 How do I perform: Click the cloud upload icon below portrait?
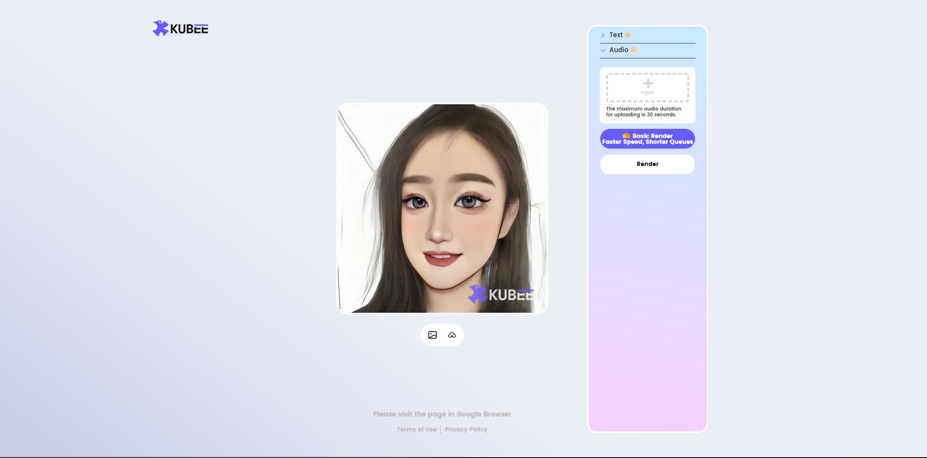click(x=452, y=335)
